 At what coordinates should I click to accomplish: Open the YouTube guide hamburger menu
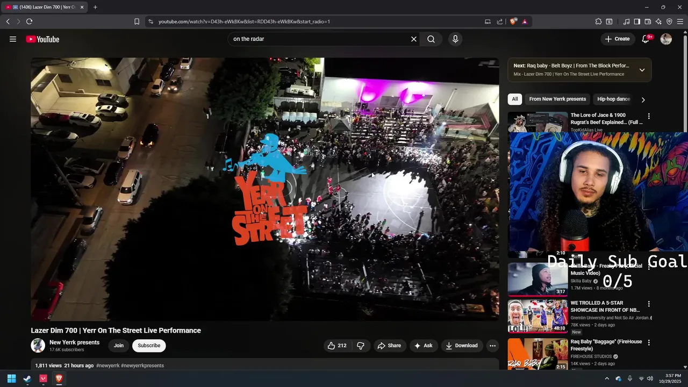pyautogui.click(x=13, y=39)
